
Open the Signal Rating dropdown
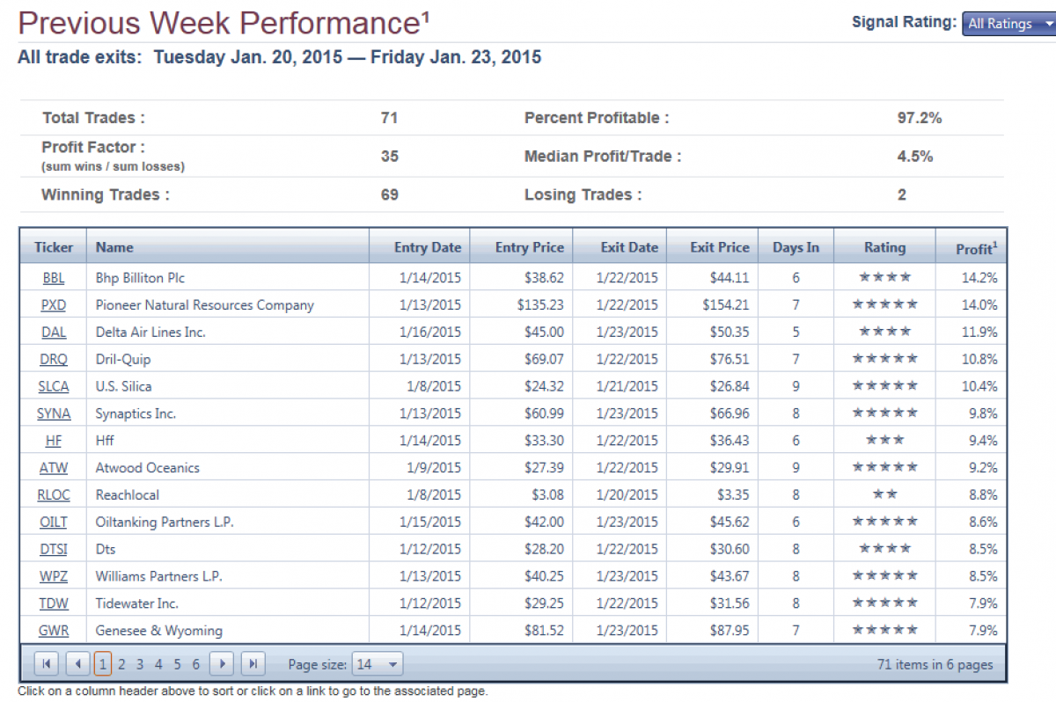[x=1008, y=24]
